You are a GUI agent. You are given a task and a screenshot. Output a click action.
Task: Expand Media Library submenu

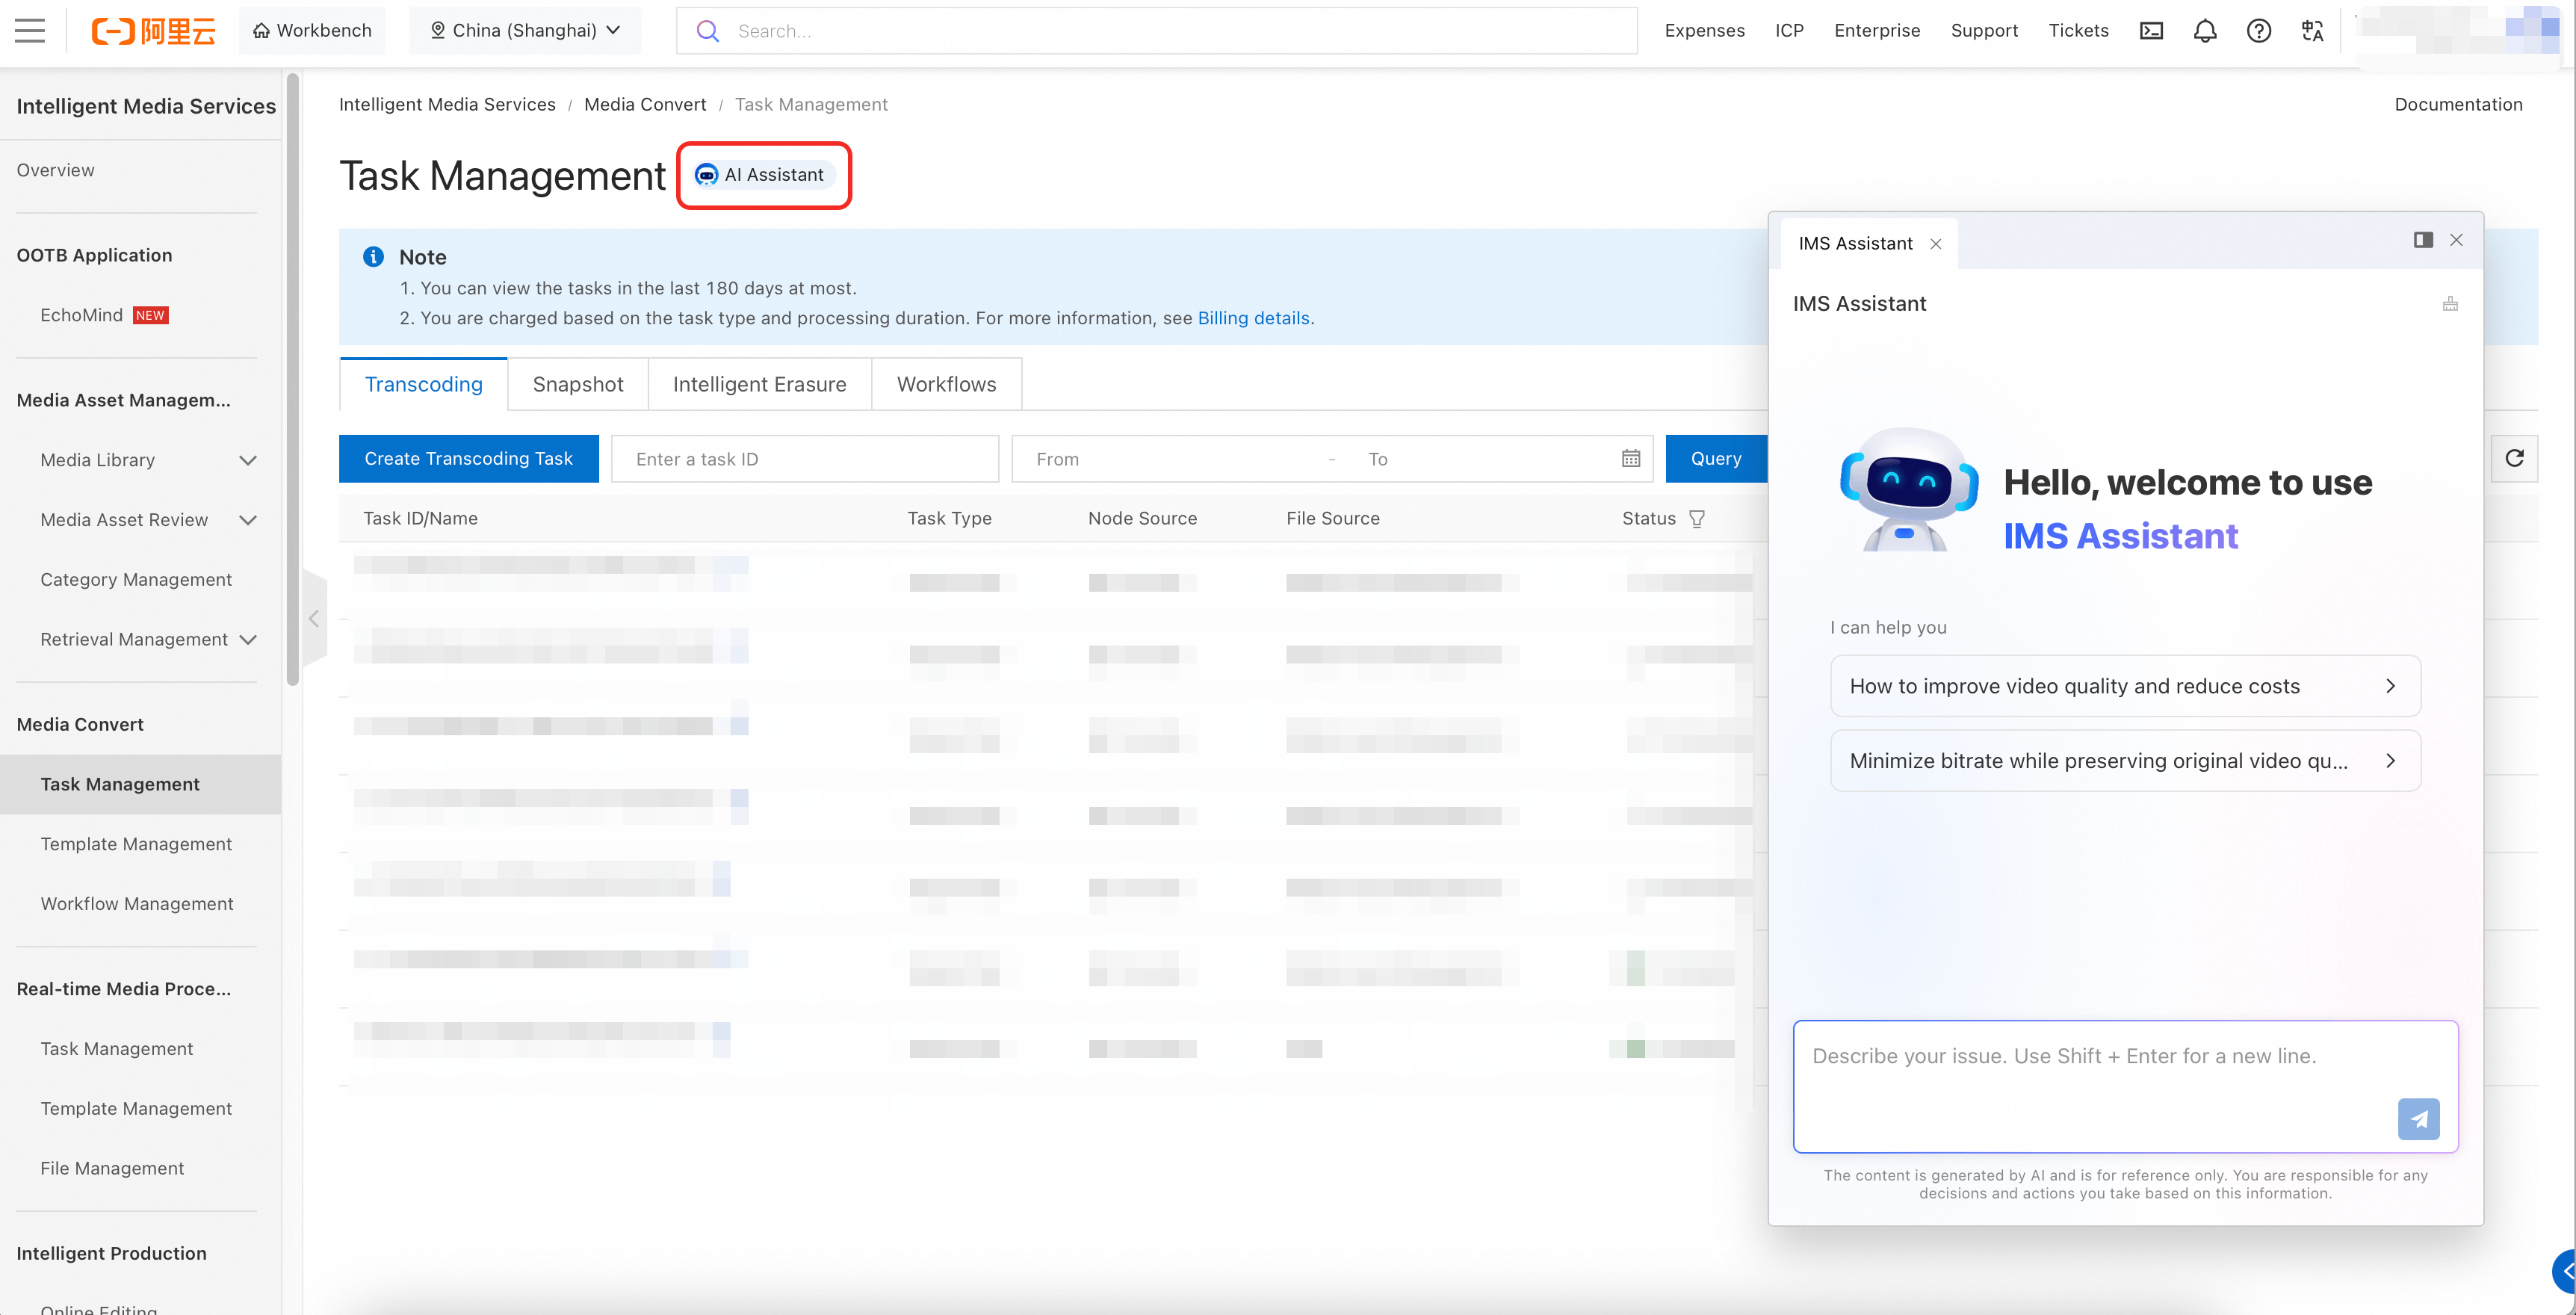click(248, 460)
